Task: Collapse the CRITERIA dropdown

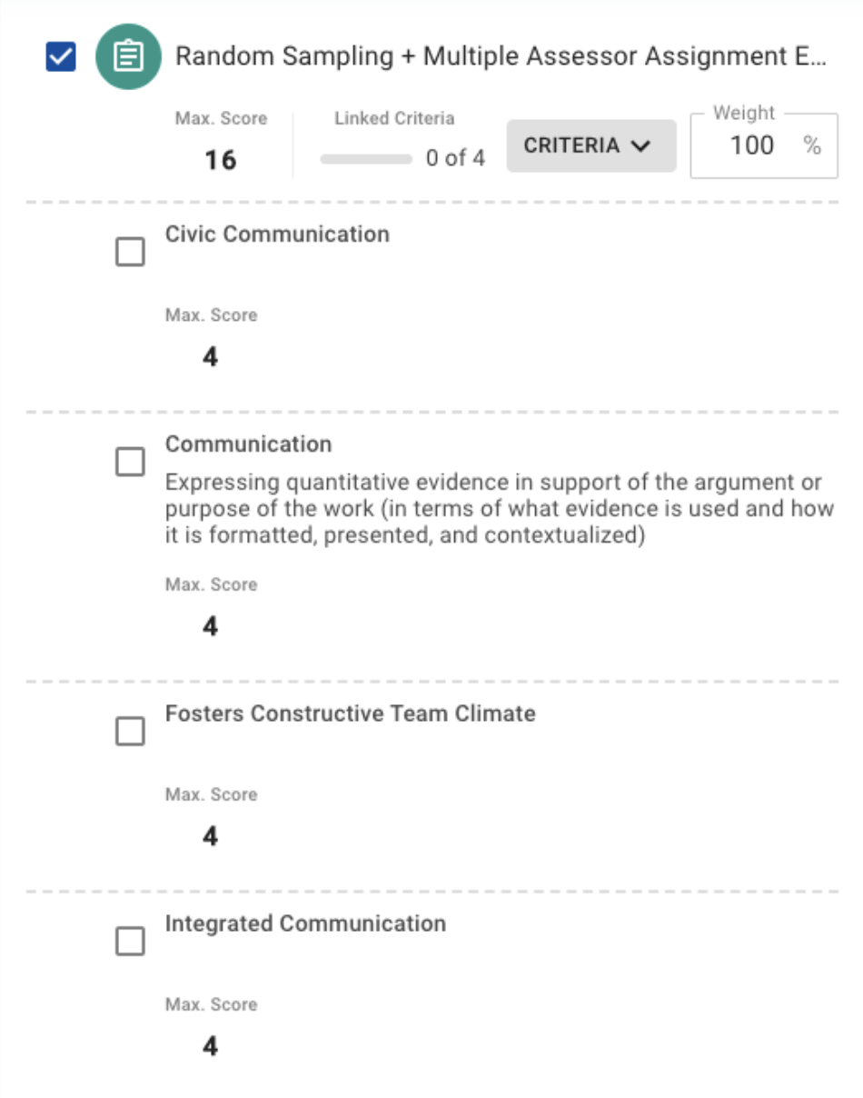Action: [590, 145]
